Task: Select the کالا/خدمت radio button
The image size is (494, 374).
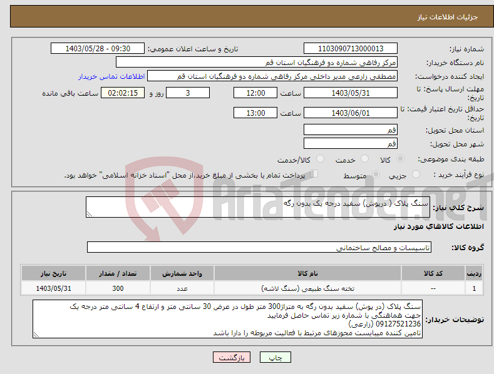Action: point(320,159)
